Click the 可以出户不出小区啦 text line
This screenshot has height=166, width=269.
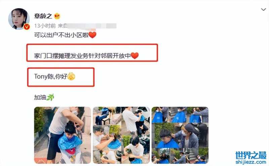[61, 35]
